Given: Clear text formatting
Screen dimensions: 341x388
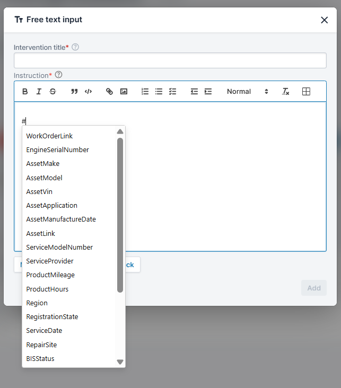Looking at the screenshot, I should [285, 91].
